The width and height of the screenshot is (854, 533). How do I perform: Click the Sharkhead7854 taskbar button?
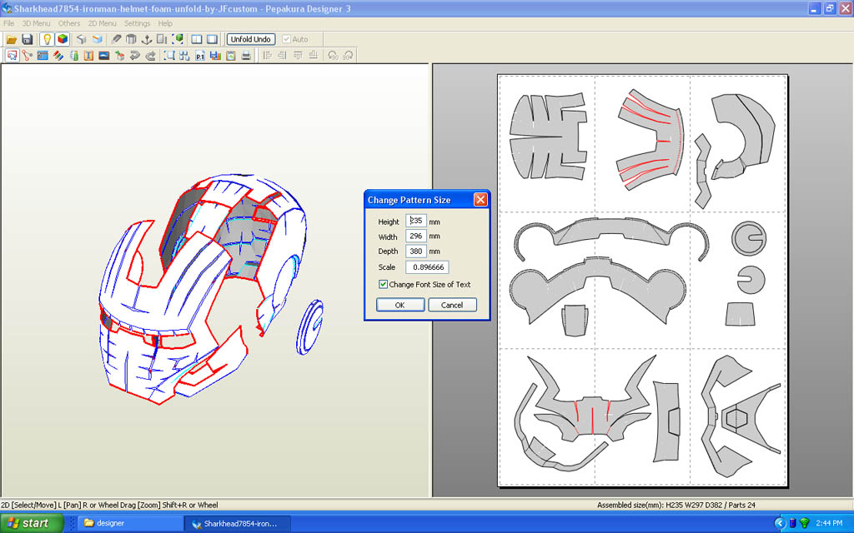pos(237,523)
